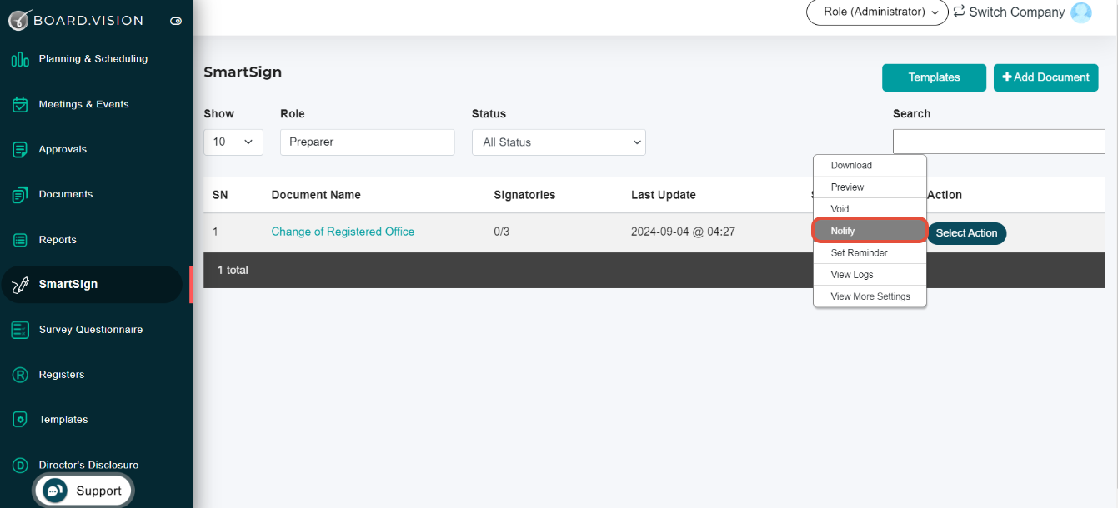The width and height of the screenshot is (1118, 508).
Task: Toggle the sidebar collapse switch
Action: tap(175, 21)
